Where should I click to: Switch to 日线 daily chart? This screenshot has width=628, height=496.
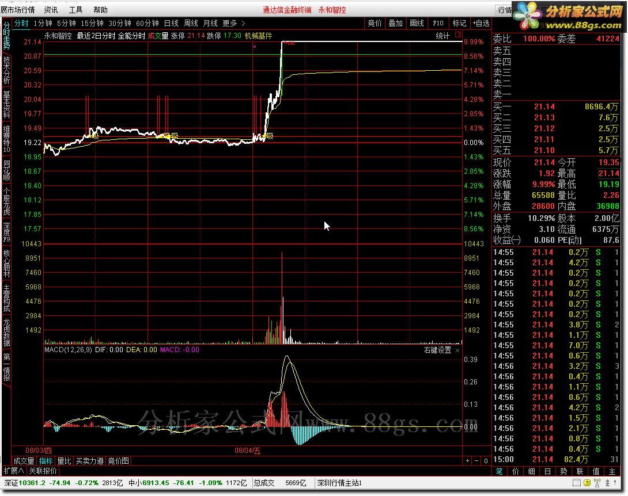(172, 23)
